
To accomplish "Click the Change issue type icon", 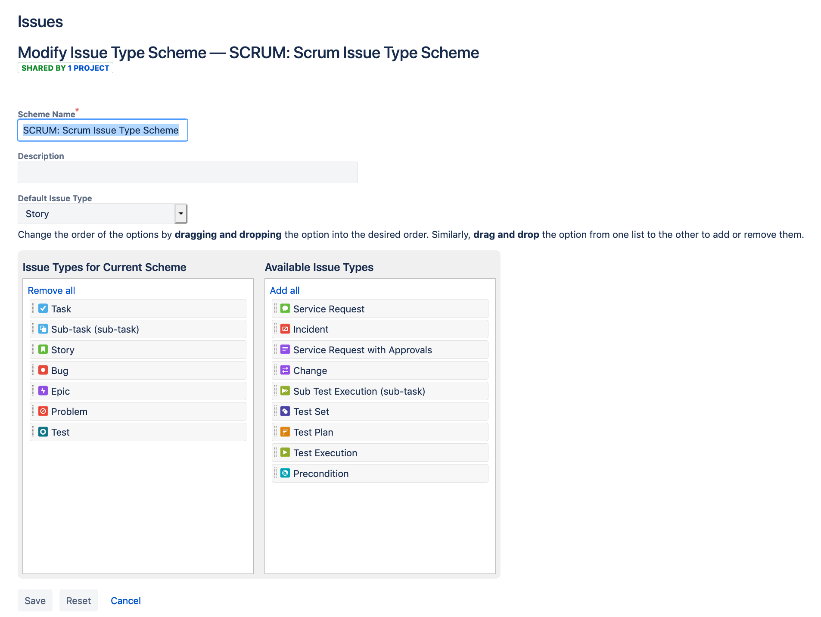I will click(286, 370).
